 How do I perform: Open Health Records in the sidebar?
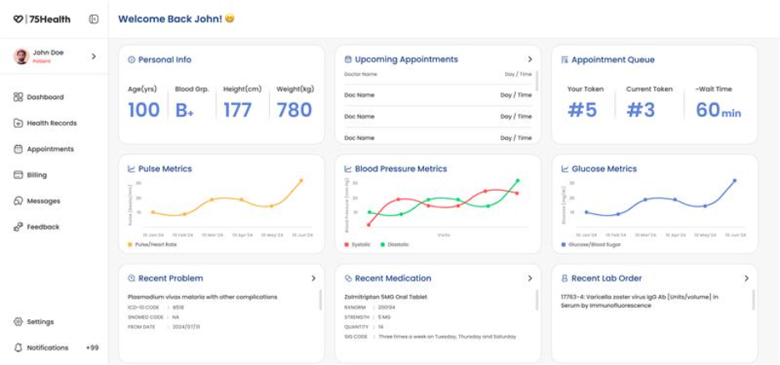pyautogui.click(x=51, y=123)
